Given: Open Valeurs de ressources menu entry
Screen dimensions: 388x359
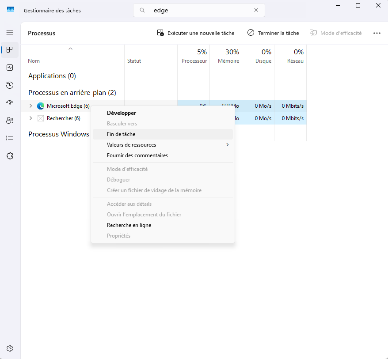Looking at the screenshot, I should point(163,145).
